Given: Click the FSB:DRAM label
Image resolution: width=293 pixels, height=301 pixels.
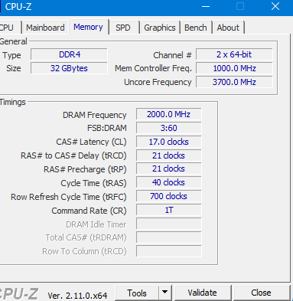Looking at the screenshot, I should click(106, 128).
